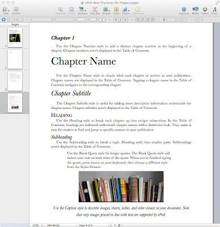Open the font family dropdown
The image size is (220, 227).
42,19
